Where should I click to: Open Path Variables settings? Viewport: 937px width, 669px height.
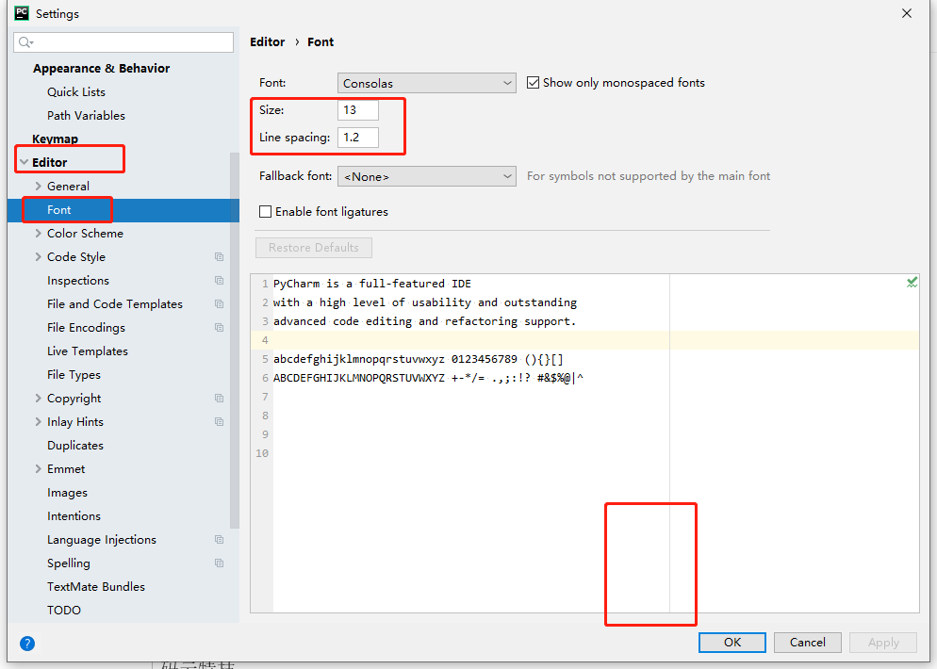click(86, 115)
